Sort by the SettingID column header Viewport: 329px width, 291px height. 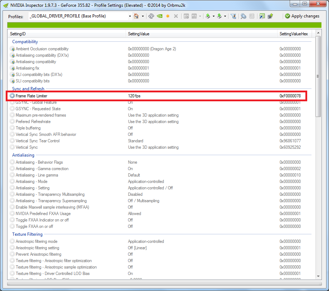pos(67,34)
